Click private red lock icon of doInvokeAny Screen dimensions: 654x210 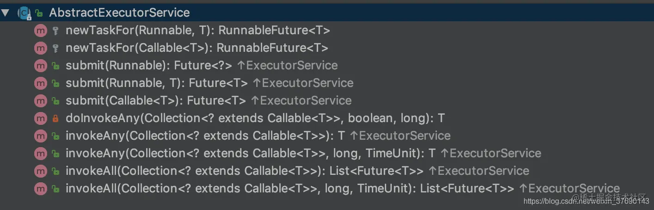(56, 118)
